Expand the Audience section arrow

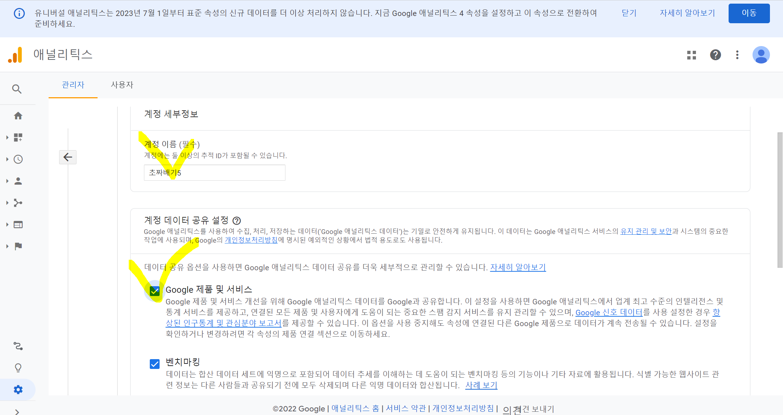point(7,181)
